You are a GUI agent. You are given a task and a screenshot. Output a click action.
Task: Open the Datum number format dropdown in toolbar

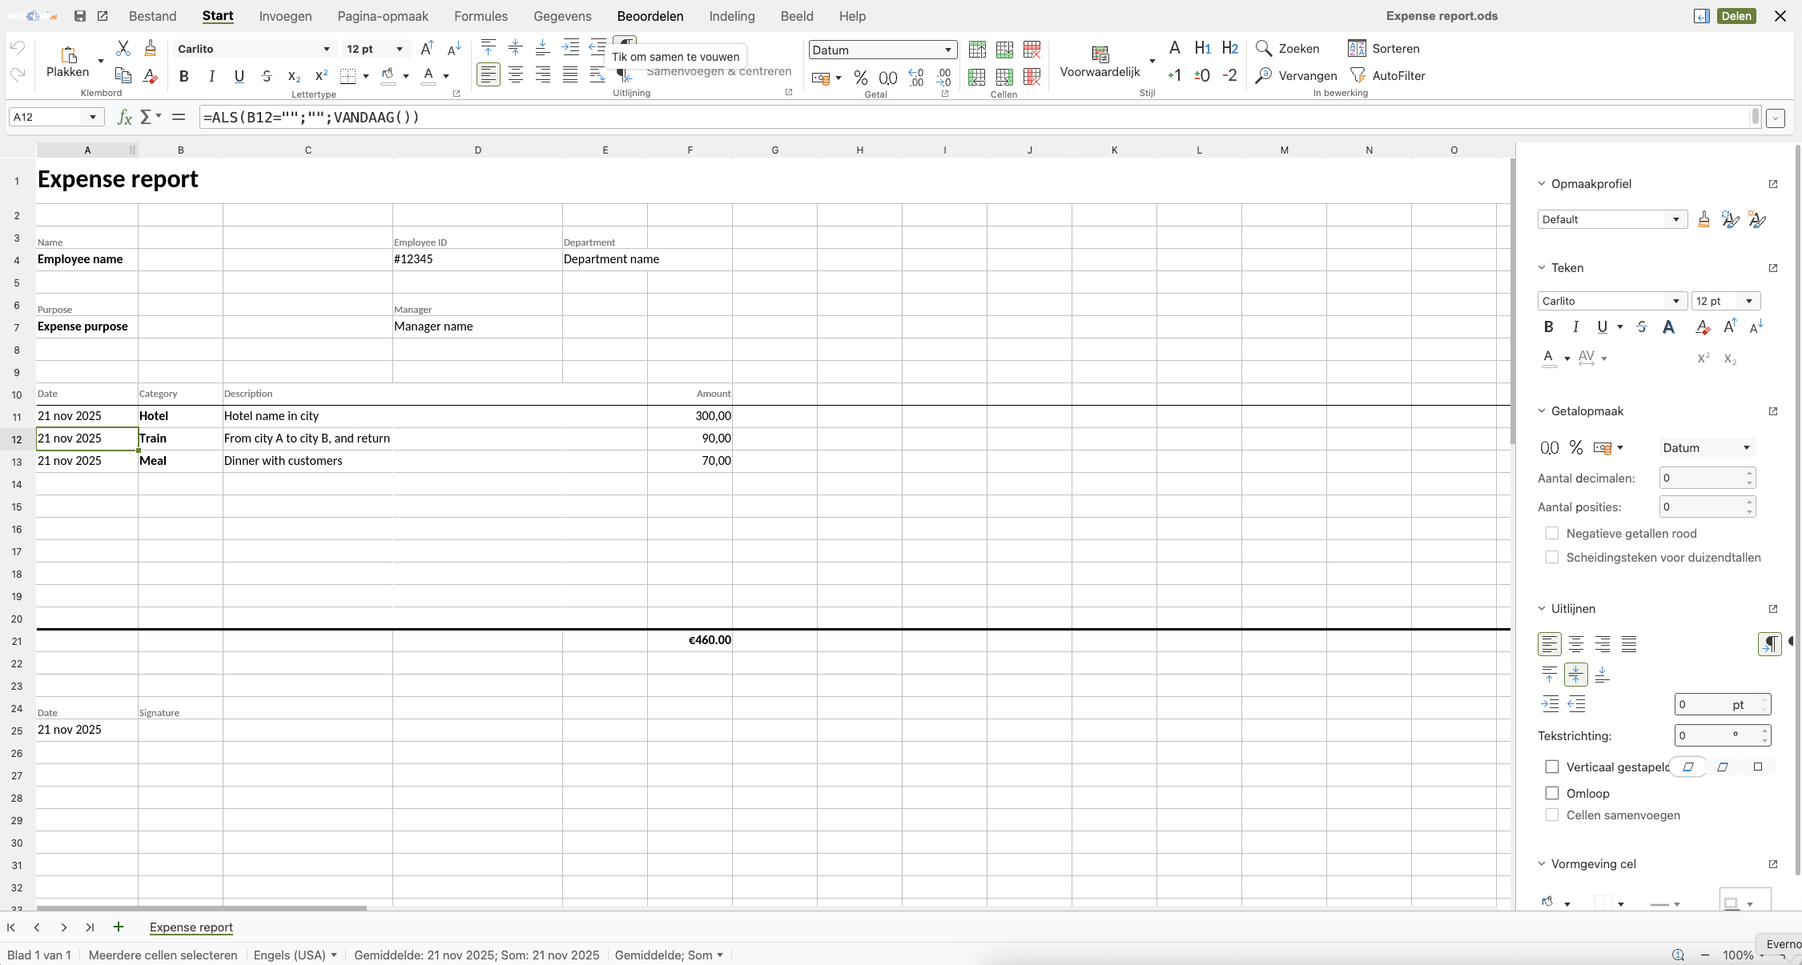[947, 50]
